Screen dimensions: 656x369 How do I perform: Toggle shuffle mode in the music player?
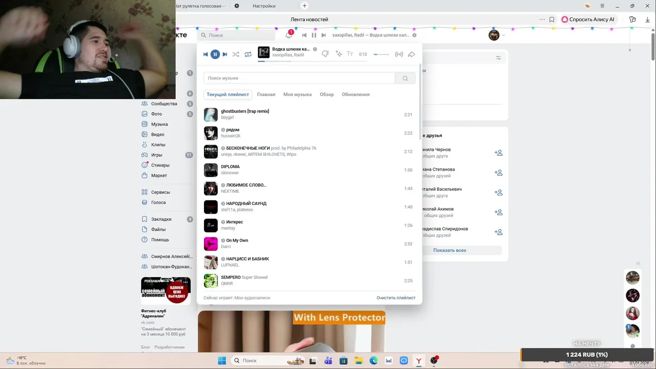(236, 54)
